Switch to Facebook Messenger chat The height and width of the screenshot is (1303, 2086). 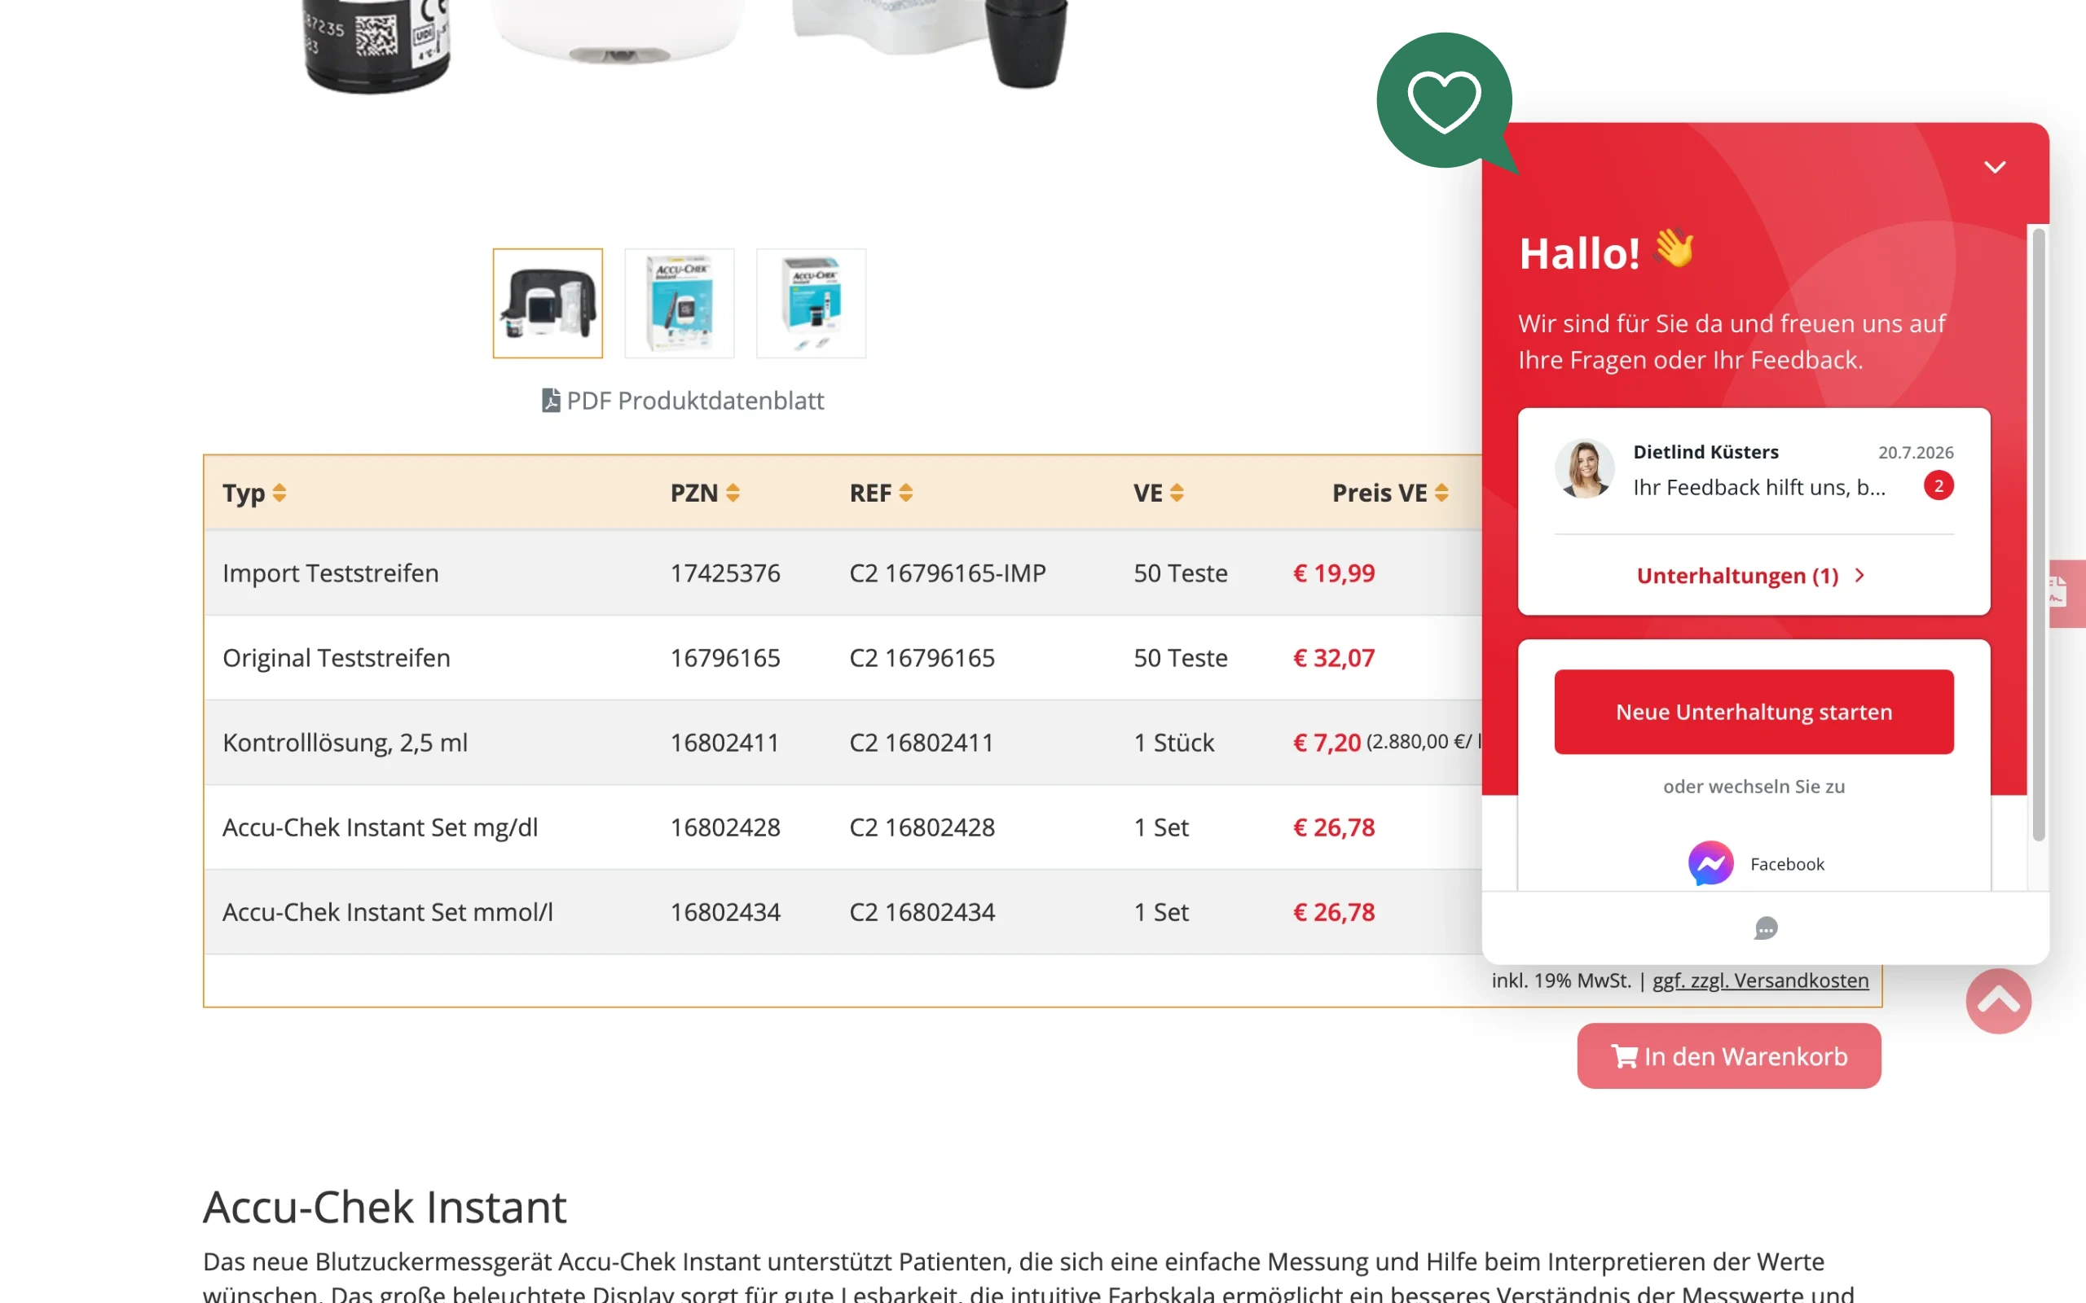[1755, 863]
